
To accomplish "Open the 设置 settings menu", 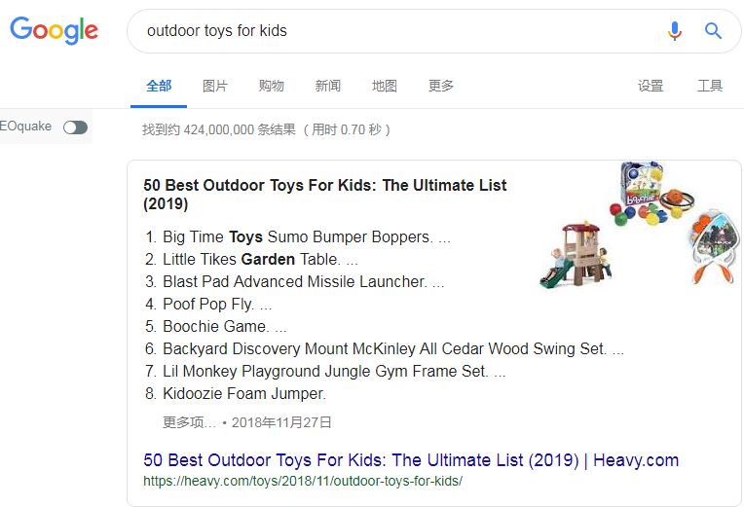I will (x=651, y=86).
